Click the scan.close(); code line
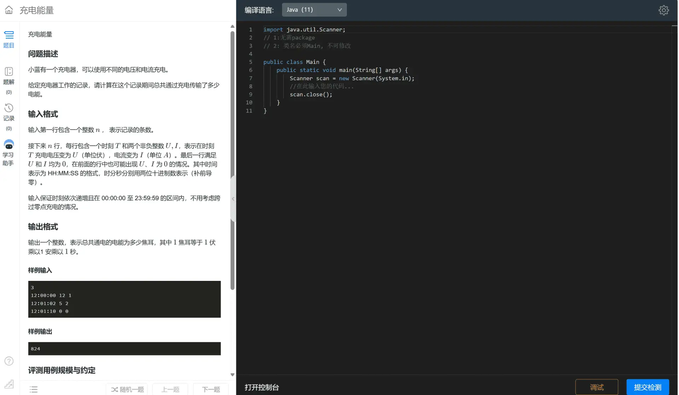This screenshot has height=395, width=679. click(311, 94)
